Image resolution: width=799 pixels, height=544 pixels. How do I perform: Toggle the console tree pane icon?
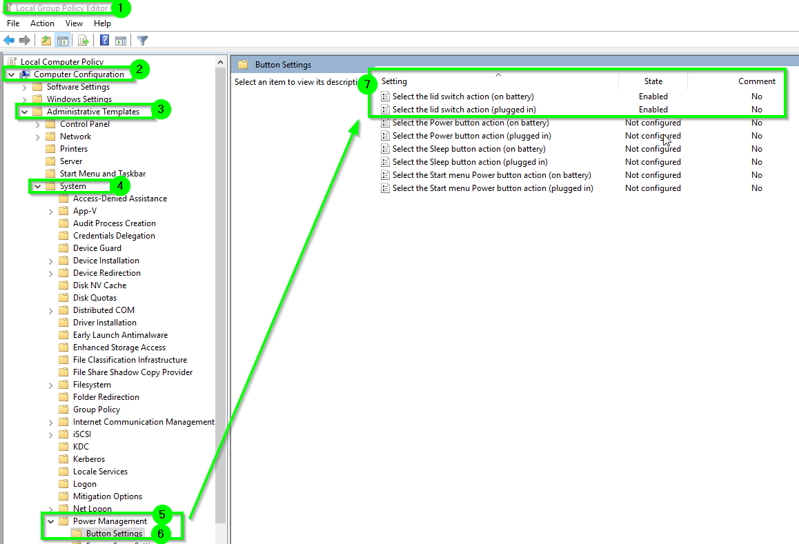pyautogui.click(x=62, y=39)
